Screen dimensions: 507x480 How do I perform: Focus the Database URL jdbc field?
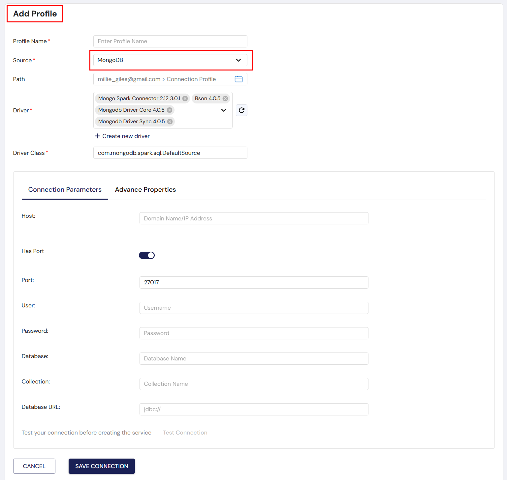(x=254, y=409)
